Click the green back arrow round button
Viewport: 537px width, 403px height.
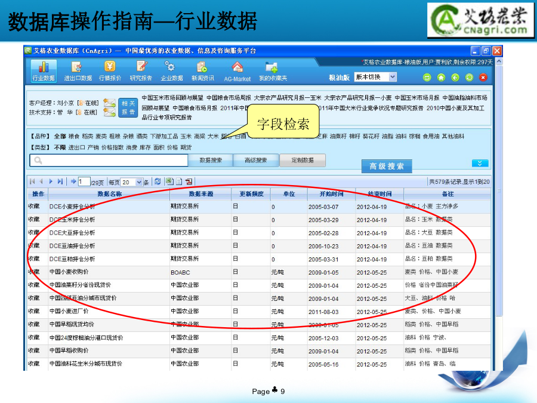pos(455,78)
